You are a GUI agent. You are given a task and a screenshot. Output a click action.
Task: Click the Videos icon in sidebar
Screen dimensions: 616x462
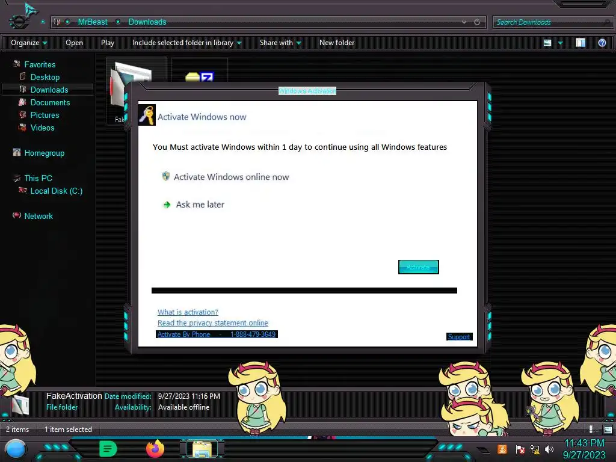pos(23,127)
